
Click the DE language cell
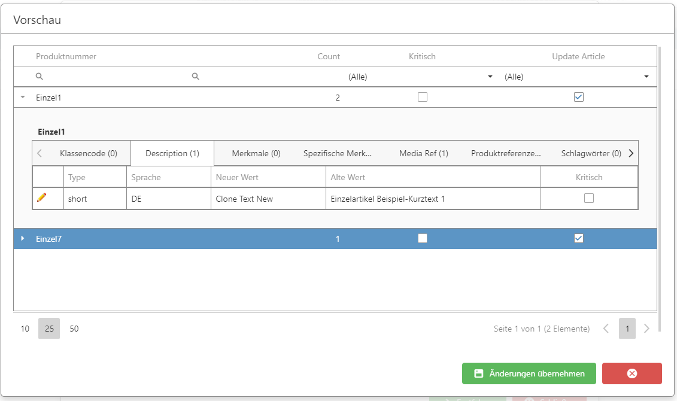pyautogui.click(x=169, y=199)
